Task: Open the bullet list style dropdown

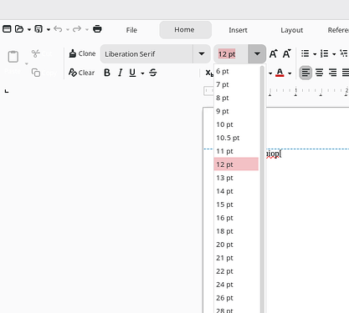Action: pyautogui.click(x=315, y=54)
